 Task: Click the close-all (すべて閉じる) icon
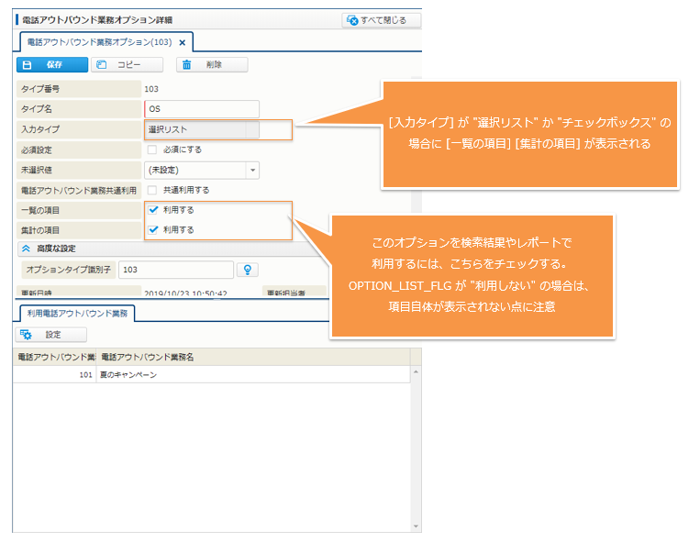pos(352,19)
